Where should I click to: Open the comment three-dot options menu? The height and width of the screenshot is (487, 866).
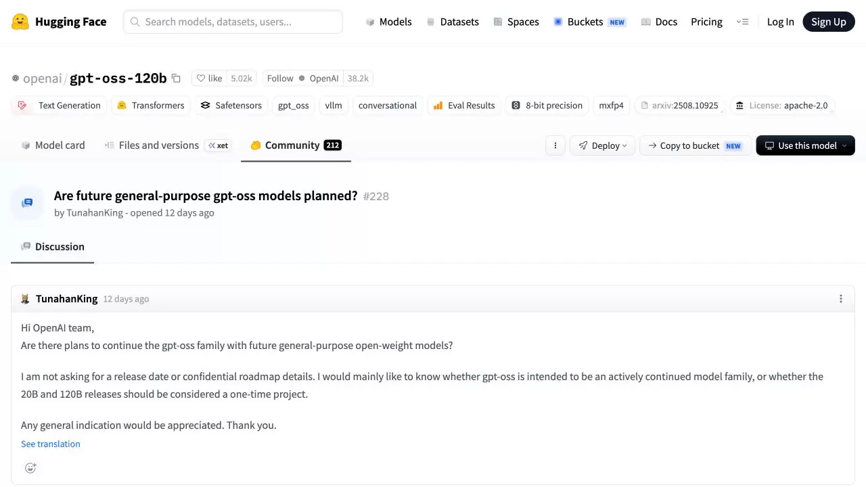pyautogui.click(x=841, y=299)
